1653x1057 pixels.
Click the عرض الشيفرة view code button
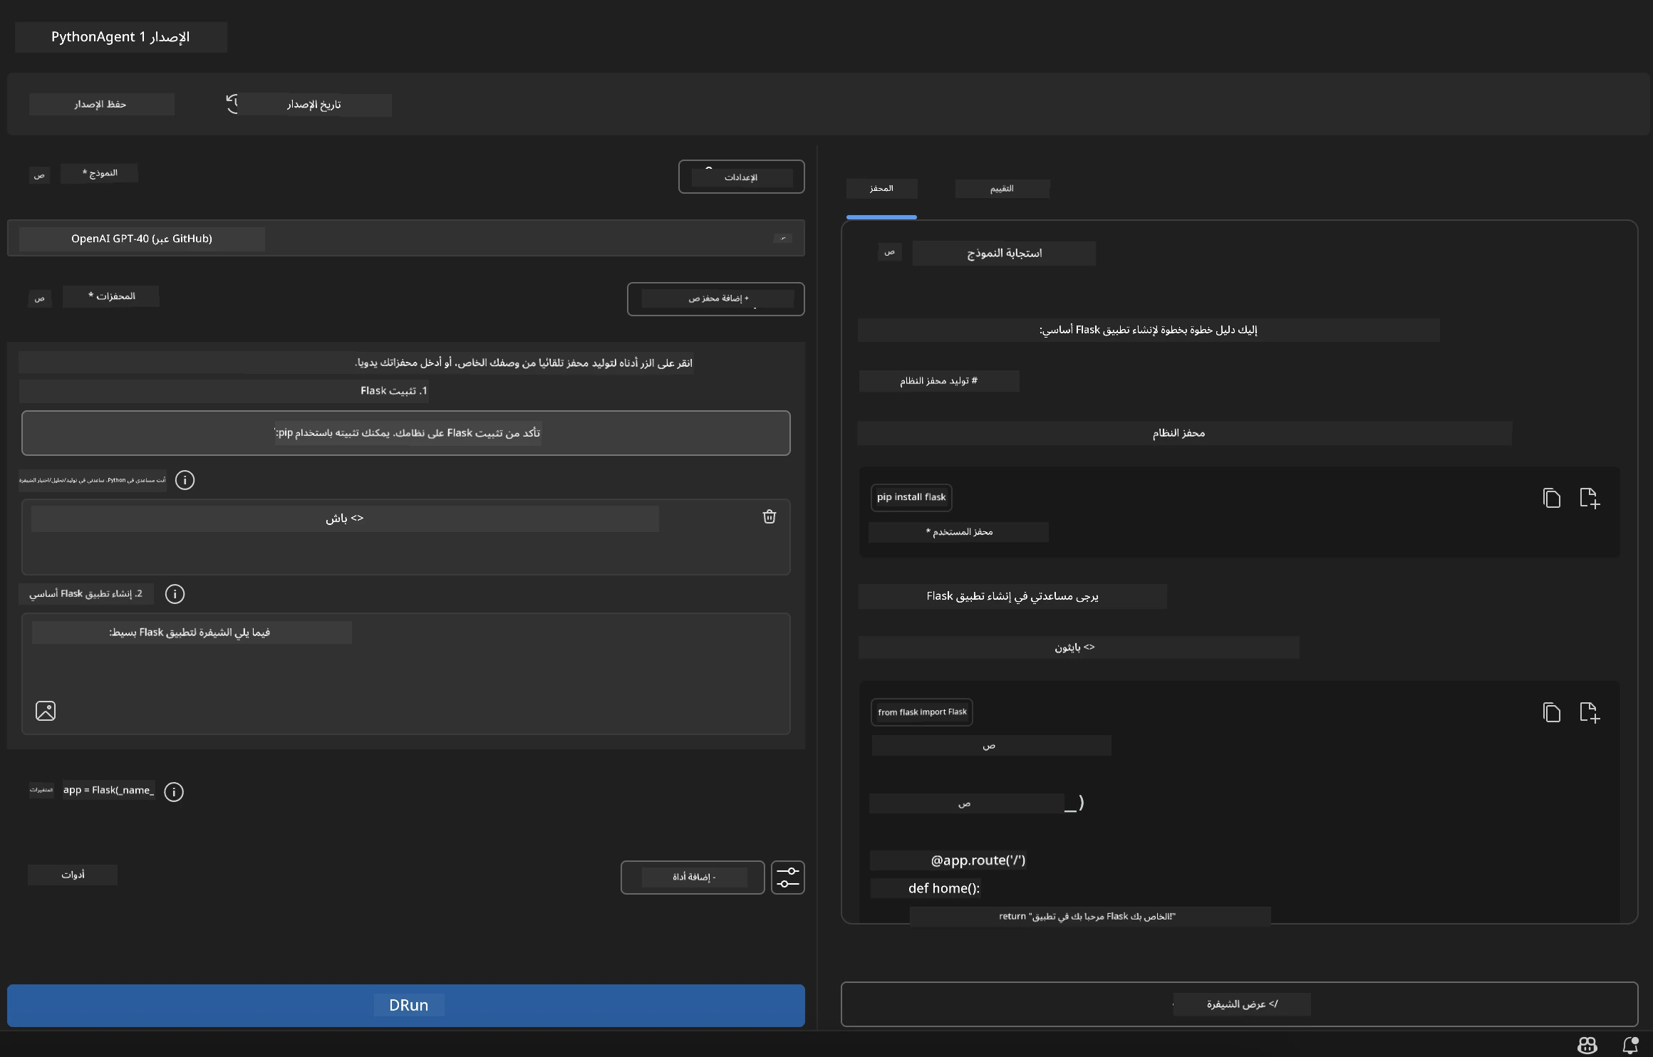click(1239, 1004)
